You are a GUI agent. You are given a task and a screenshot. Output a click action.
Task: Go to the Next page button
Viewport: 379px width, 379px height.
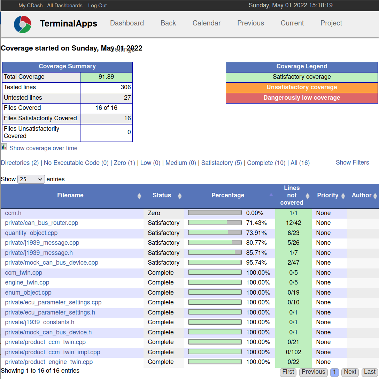pos(350,372)
